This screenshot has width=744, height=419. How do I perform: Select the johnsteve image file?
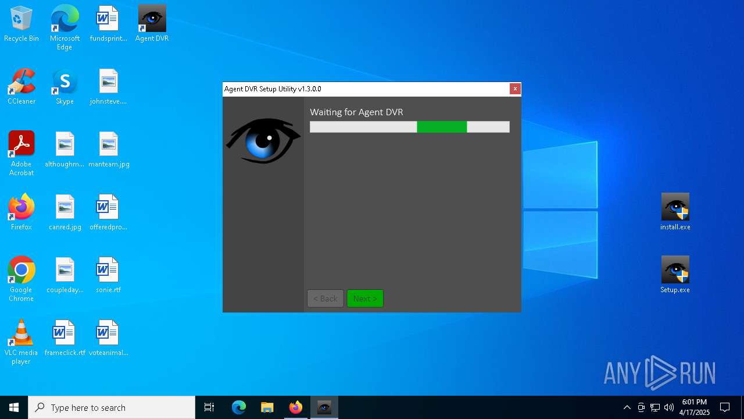[108, 87]
